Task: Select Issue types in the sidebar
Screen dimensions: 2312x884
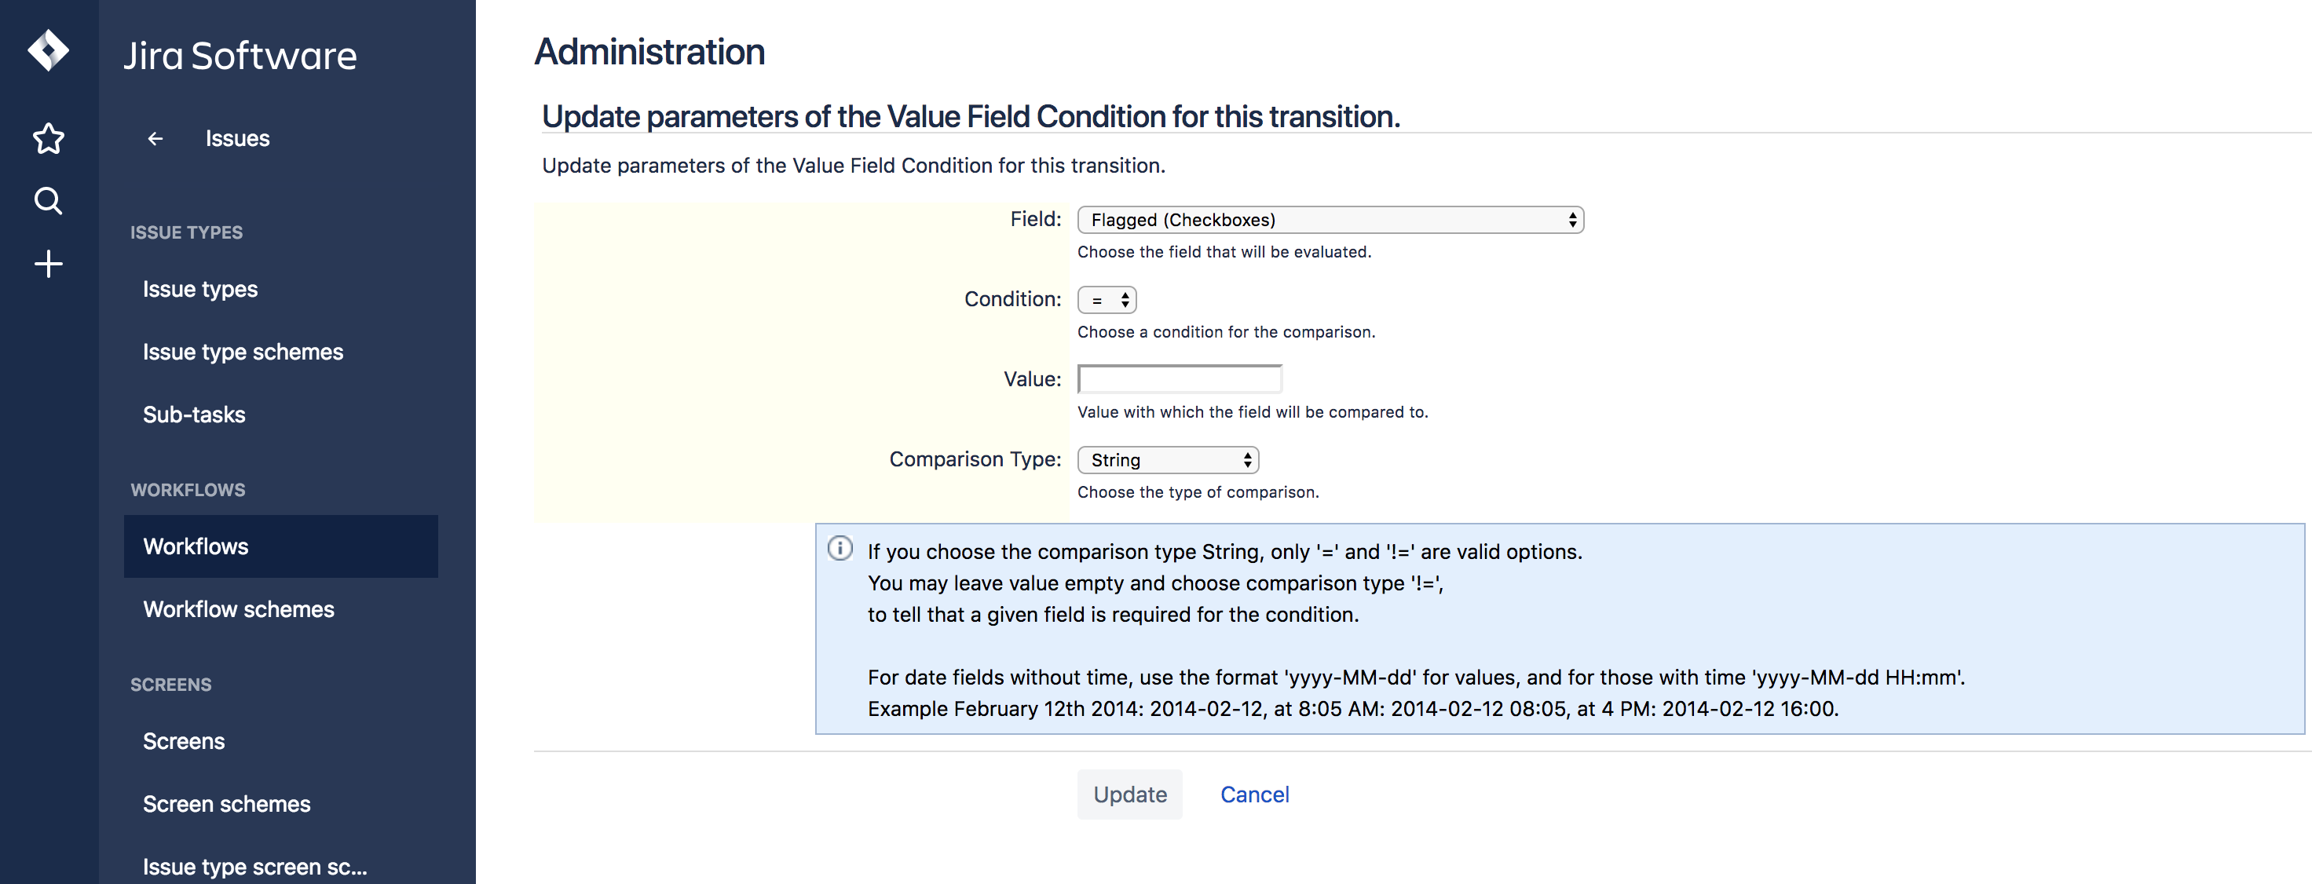Action: pos(200,288)
